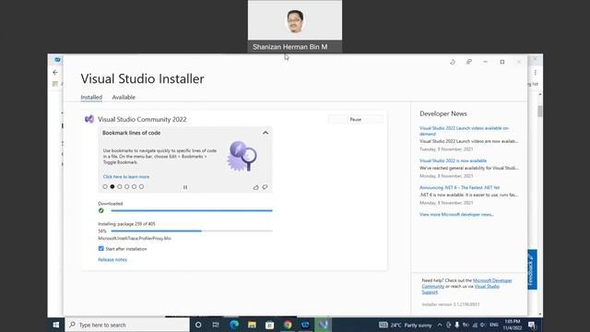Give thumbs up to the tip

click(x=256, y=187)
